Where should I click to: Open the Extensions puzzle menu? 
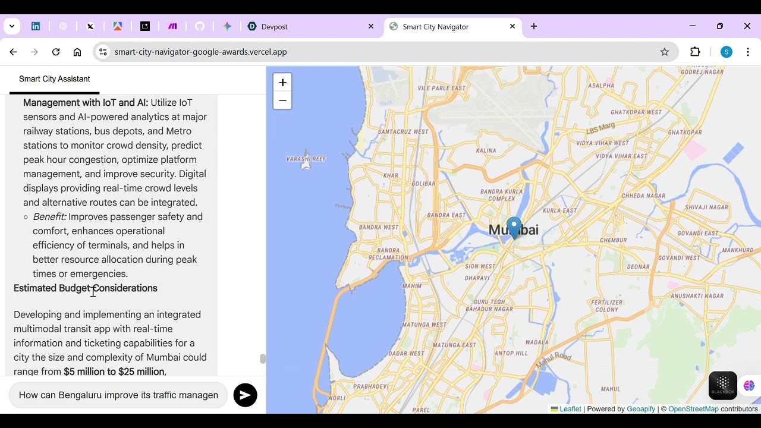[695, 52]
